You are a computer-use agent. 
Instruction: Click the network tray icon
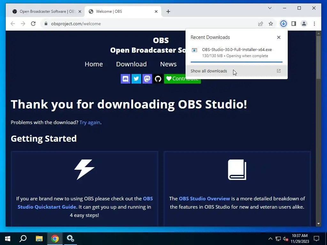278,239
